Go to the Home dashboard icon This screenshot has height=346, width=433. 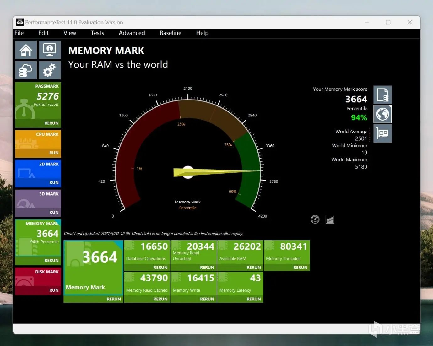26,50
